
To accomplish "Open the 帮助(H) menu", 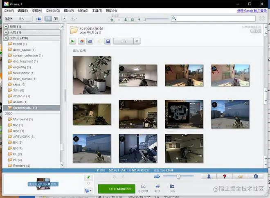I will tap(111, 11).
